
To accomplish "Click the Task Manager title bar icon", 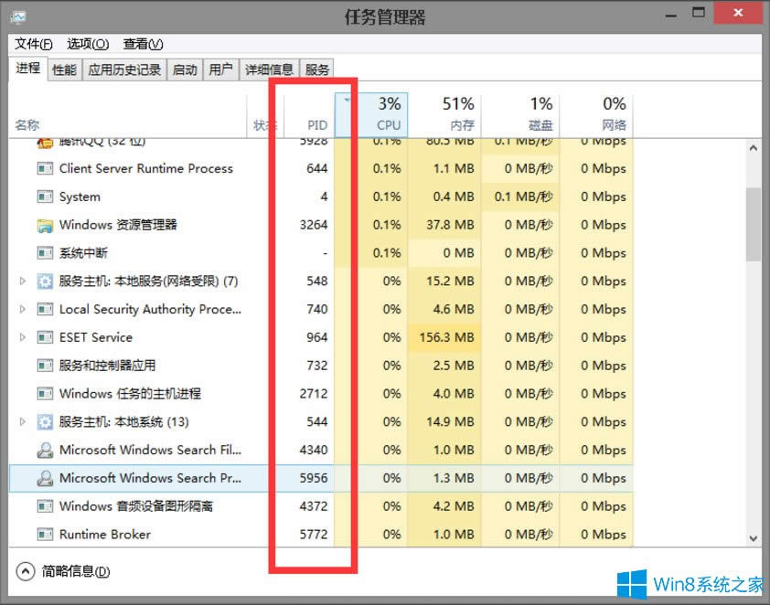I will (20, 16).
